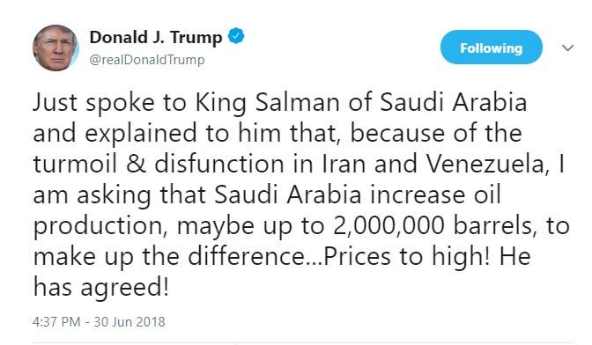Screen dimensions: 592x345
Task: Click the 2,000,000 figure in the tweet
Action: pyautogui.click(x=389, y=226)
